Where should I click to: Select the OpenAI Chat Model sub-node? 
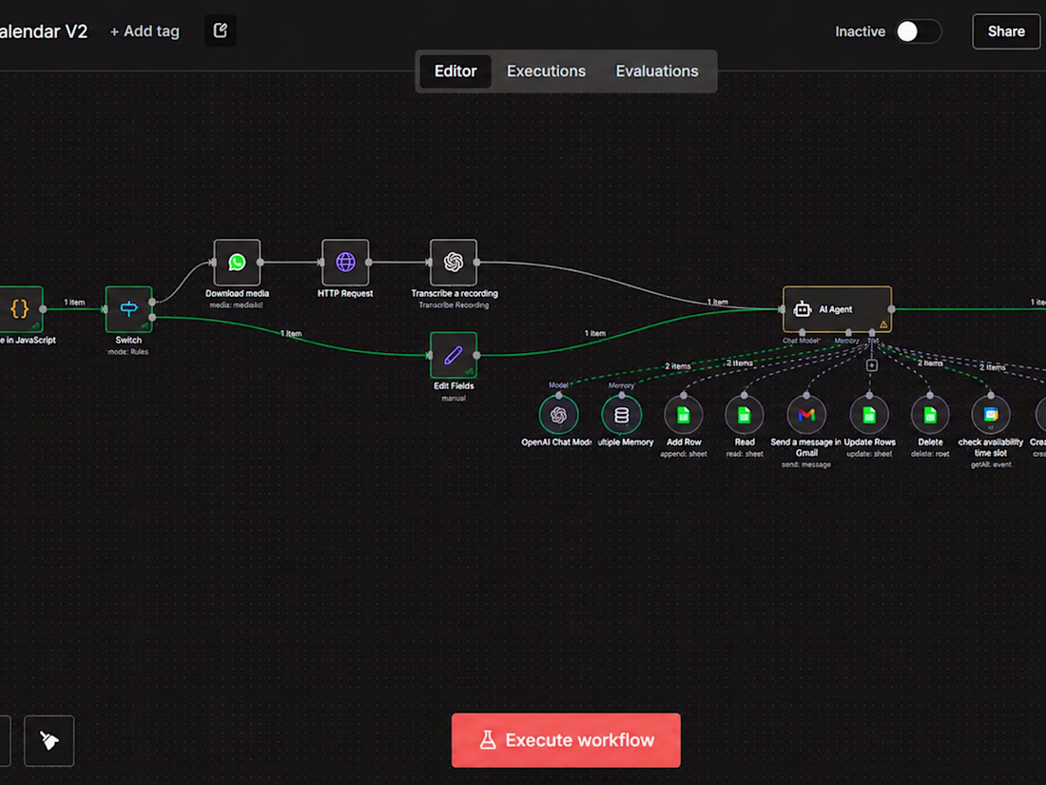tap(558, 415)
